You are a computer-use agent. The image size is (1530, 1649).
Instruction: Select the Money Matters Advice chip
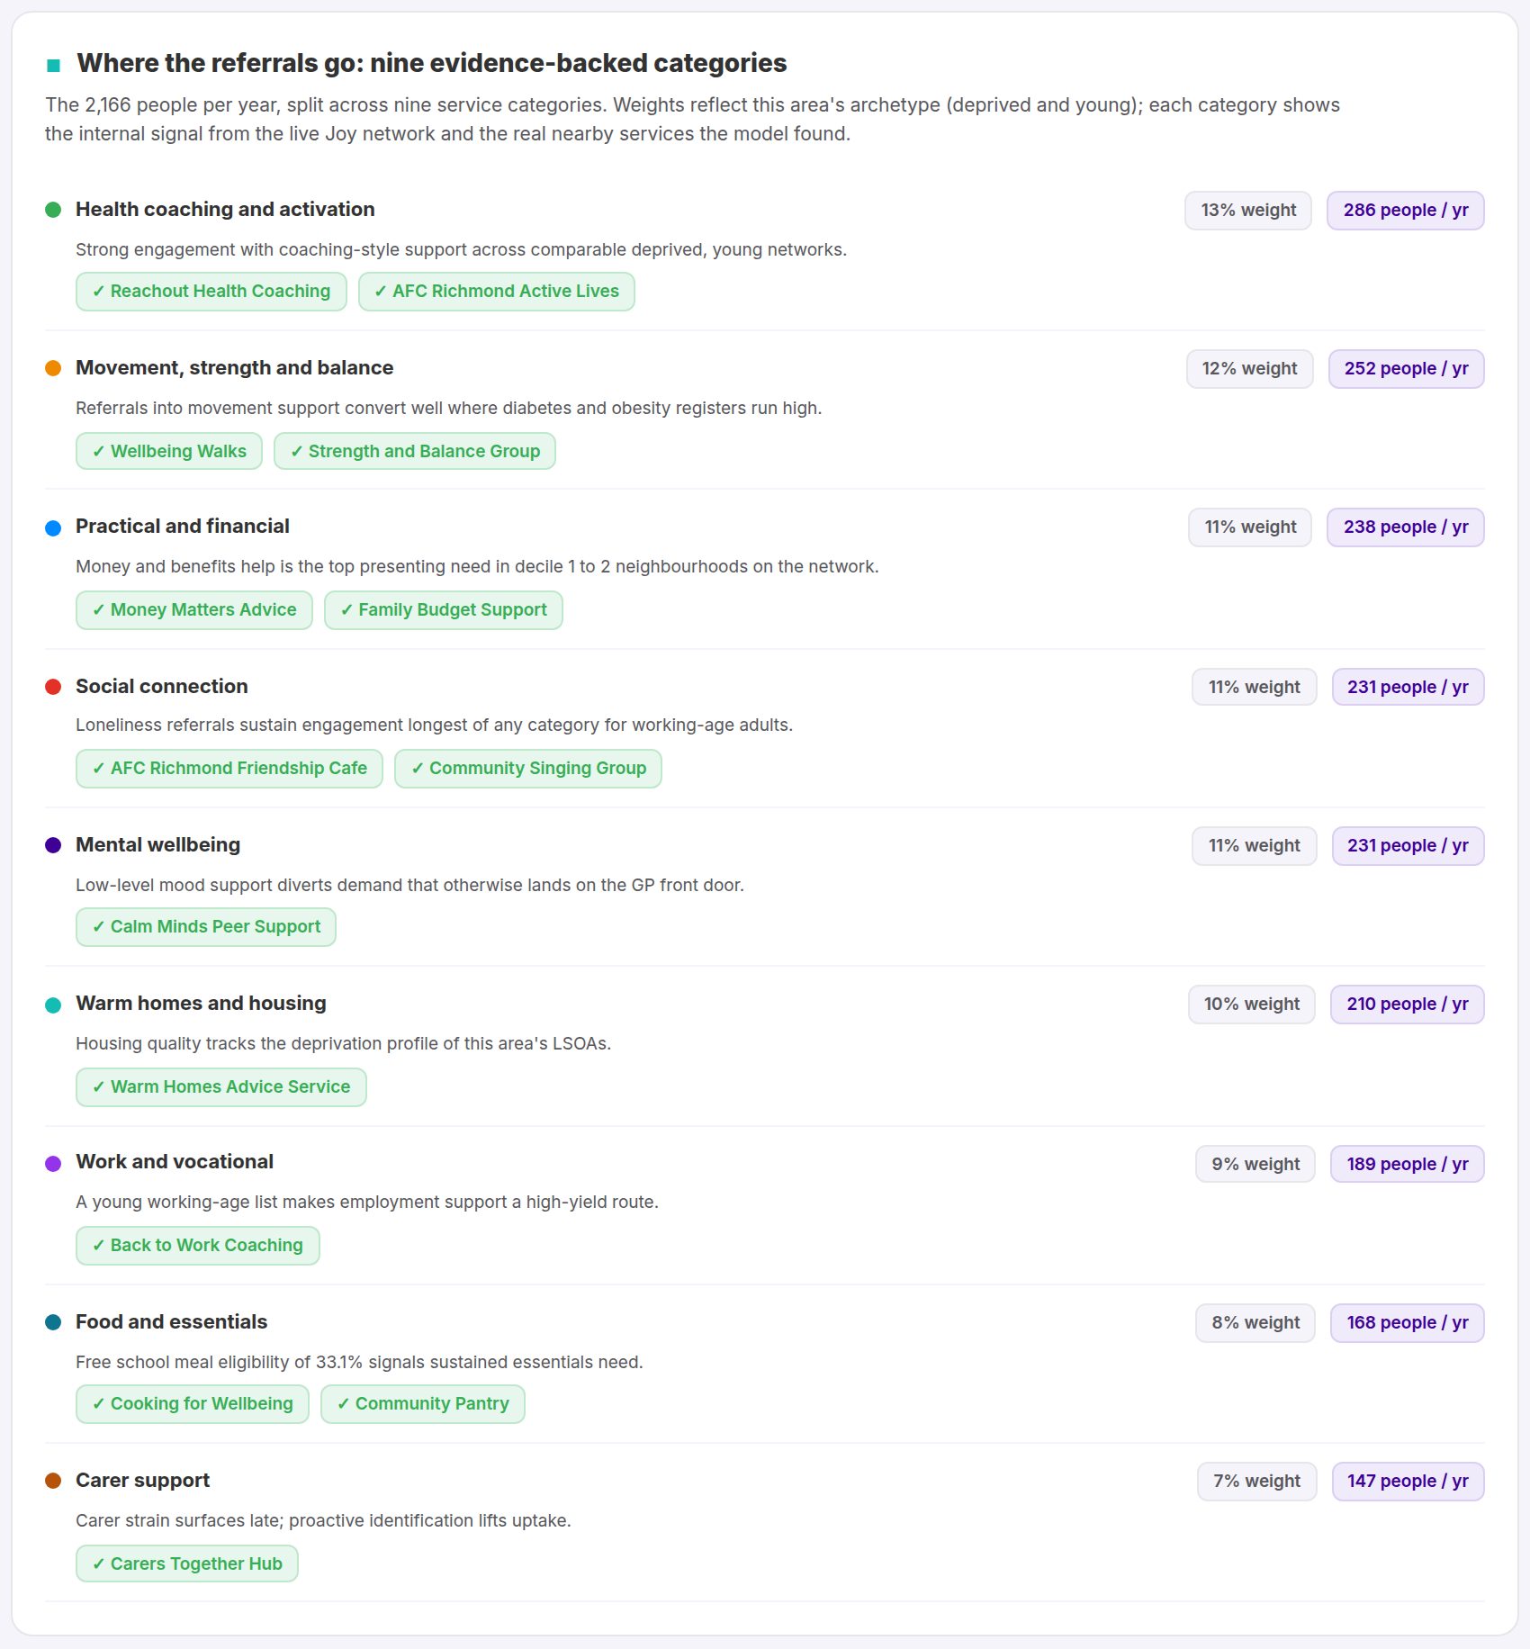click(194, 610)
